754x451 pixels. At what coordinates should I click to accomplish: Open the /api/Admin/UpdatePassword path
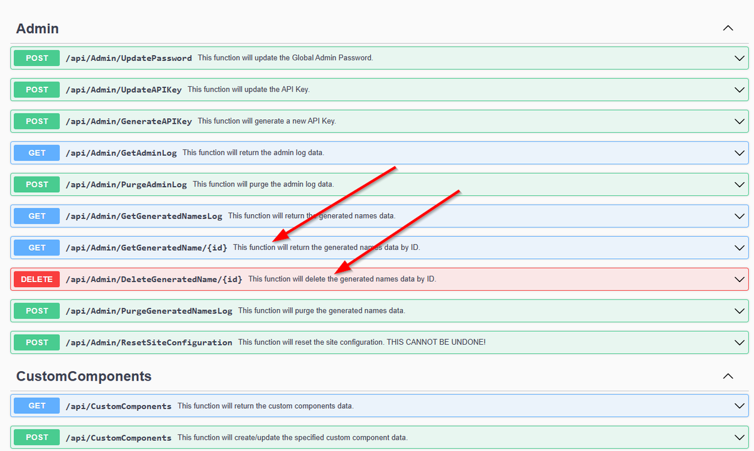coord(129,58)
